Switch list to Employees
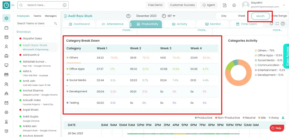289x137 pixels. tap(23, 16)
